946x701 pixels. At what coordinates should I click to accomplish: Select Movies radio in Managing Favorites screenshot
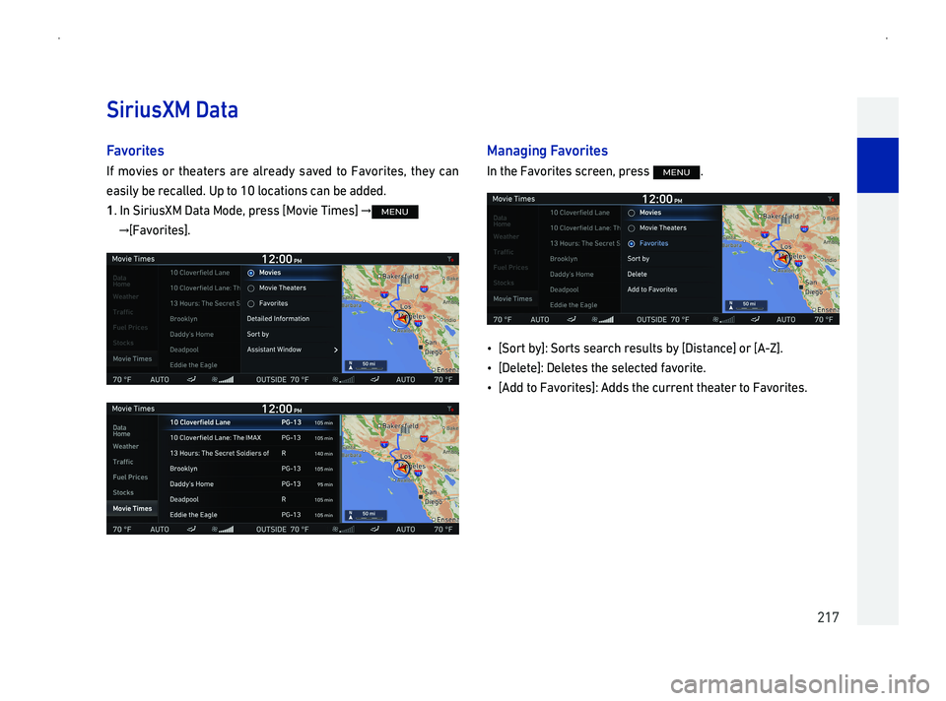coord(631,213)
